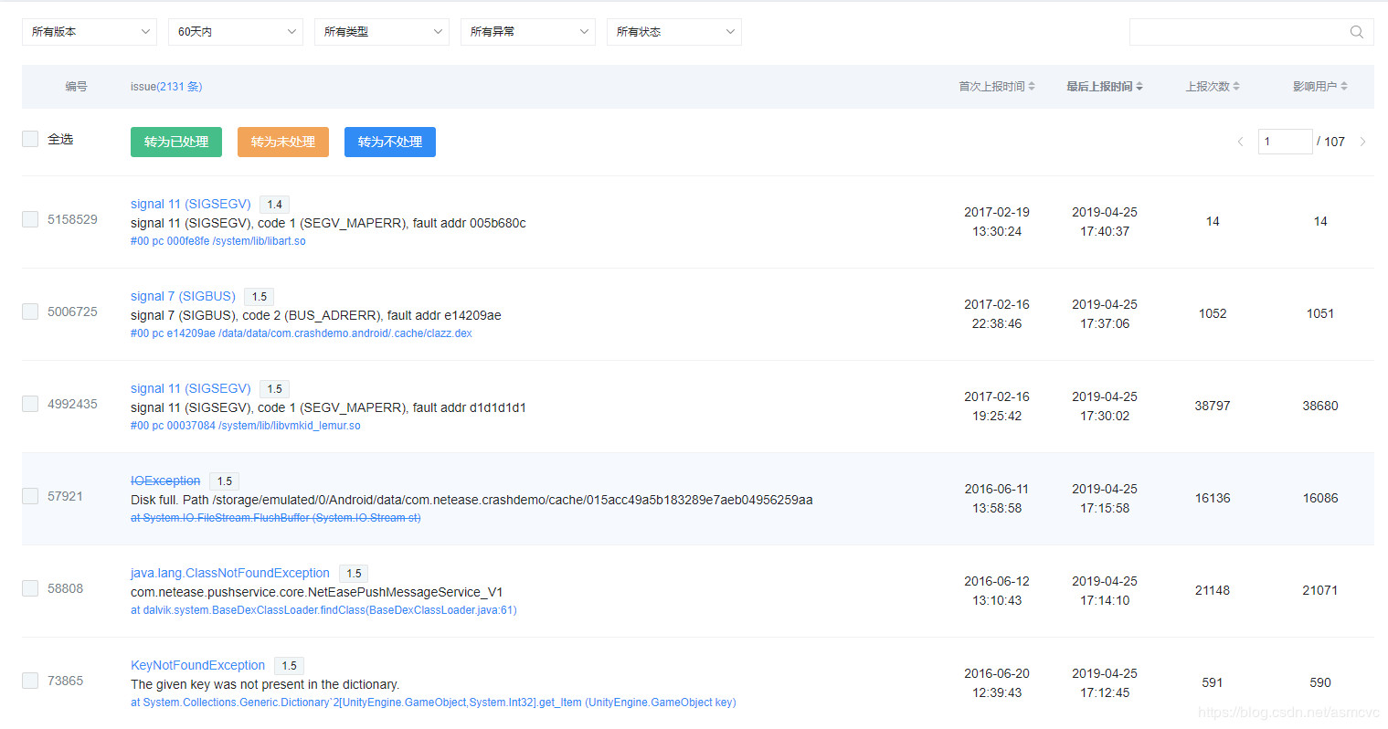This screenshot has height=729, width=1388.
Task: Expand the 所有异常 exception filter
Action: tap(528, 32)
